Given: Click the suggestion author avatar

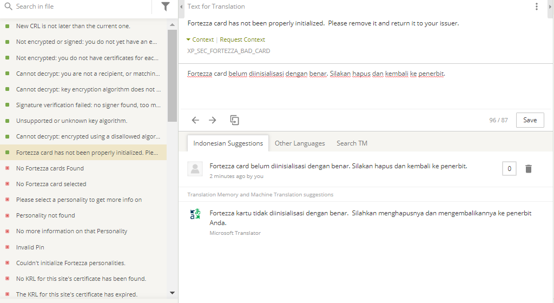Looking at the screenshot, I should pyautogui.click(x=195, y=169).
